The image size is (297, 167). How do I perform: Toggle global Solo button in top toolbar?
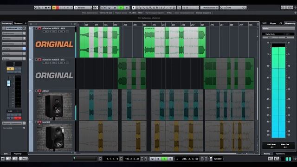[58, 7]
